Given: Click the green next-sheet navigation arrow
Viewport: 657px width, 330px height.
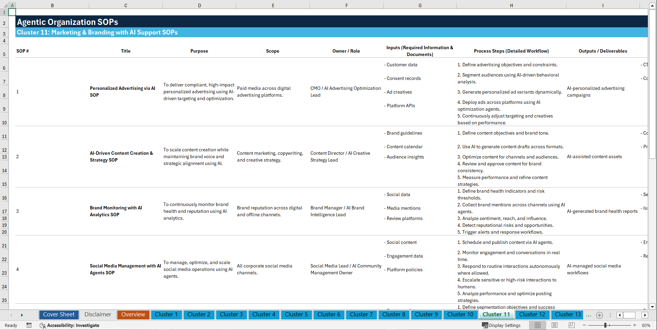Looking at the screenshot, I should coord(22,315).
